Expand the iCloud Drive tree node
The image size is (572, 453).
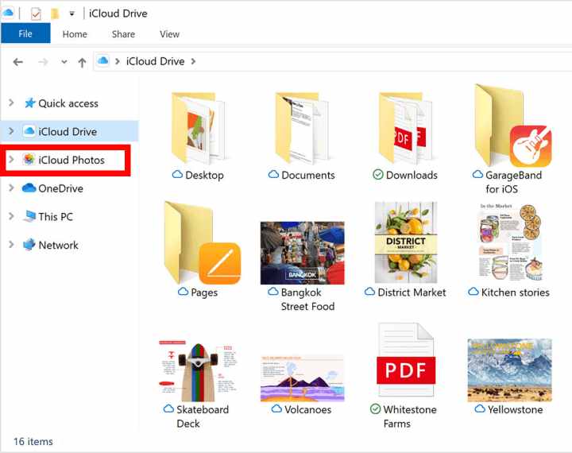[11, 131]
